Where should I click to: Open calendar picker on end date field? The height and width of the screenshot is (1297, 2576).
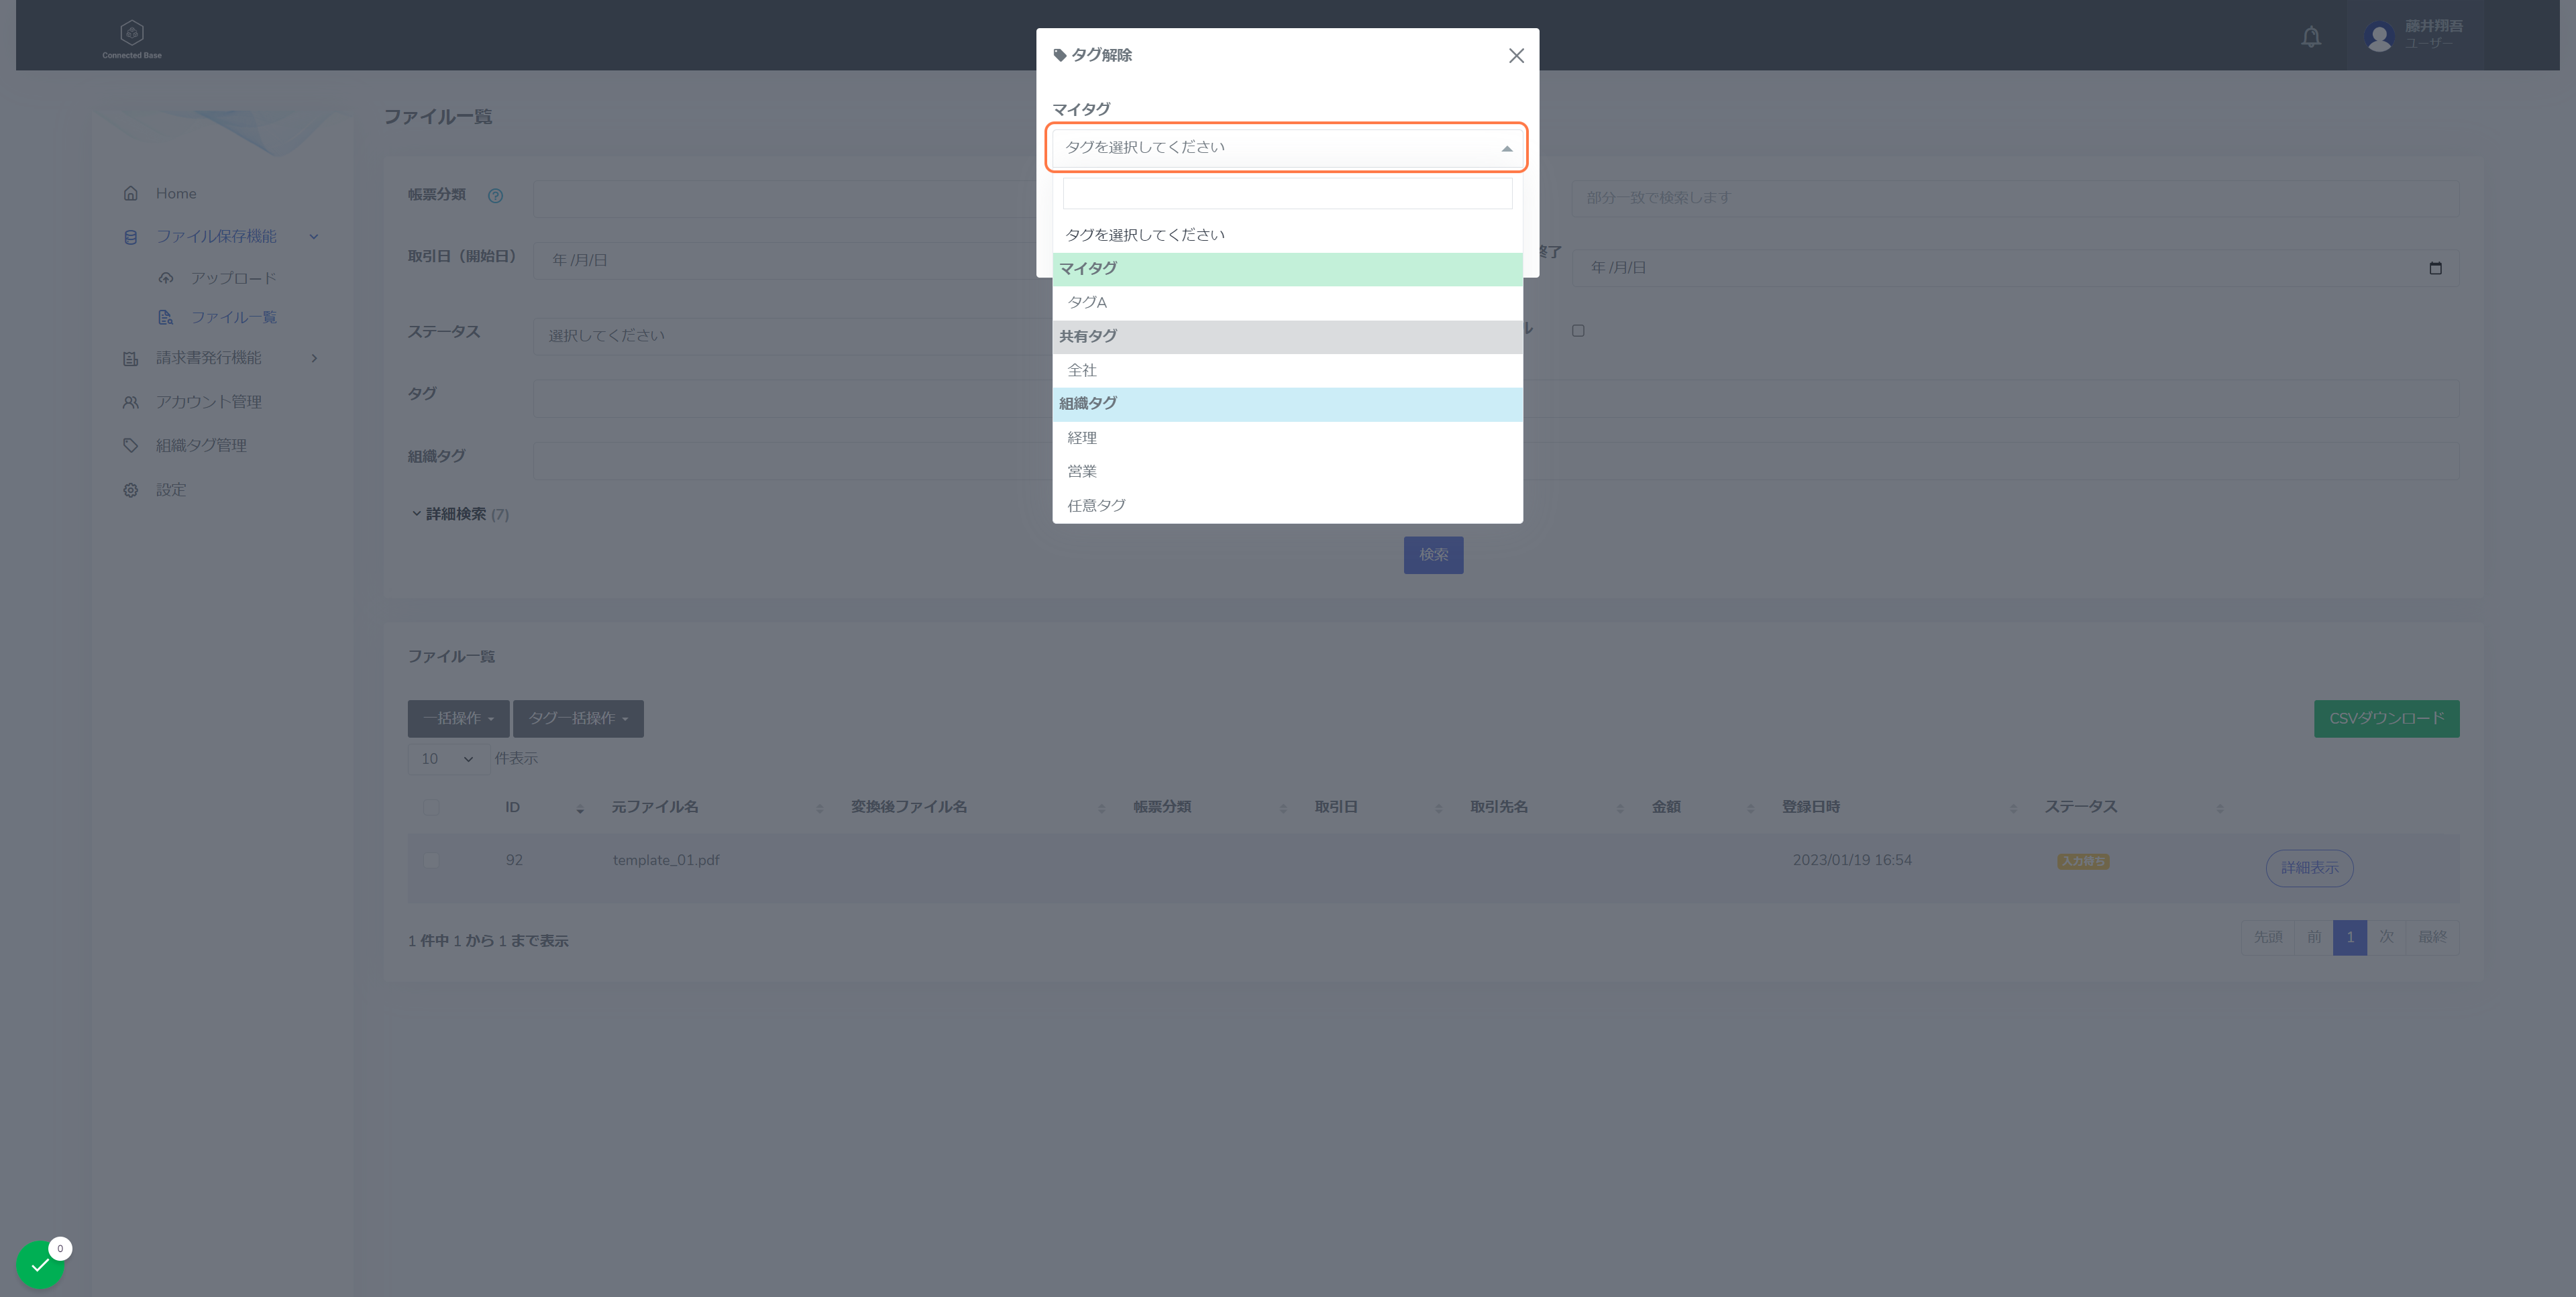2435,268
